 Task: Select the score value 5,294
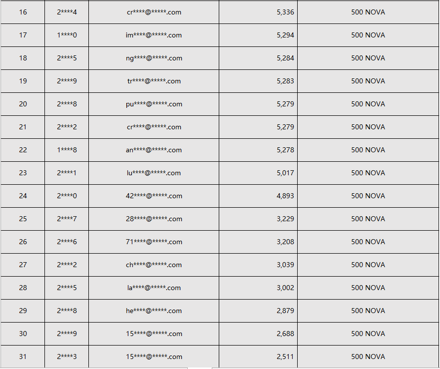(x=285, y=35)
